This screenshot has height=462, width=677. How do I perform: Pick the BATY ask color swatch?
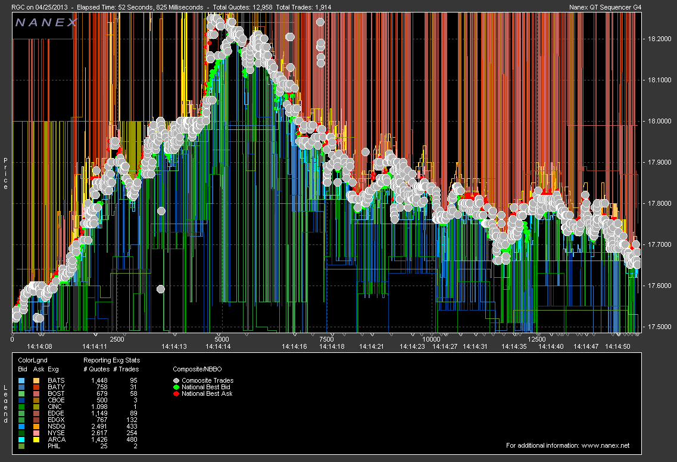(36, 387)
